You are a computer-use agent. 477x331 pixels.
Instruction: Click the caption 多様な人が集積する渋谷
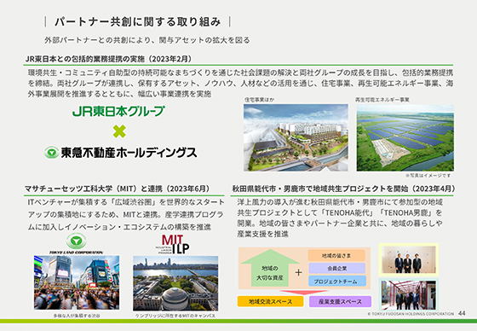pyautogui.click(x=77, y=316)
